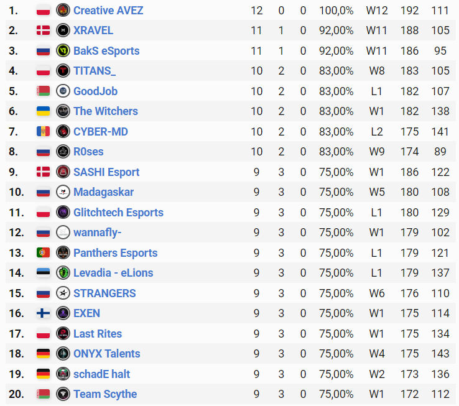The height and width of the screenshot is (406, 459).
Task: Select the R0ses team name
Action: coord(88,152)
